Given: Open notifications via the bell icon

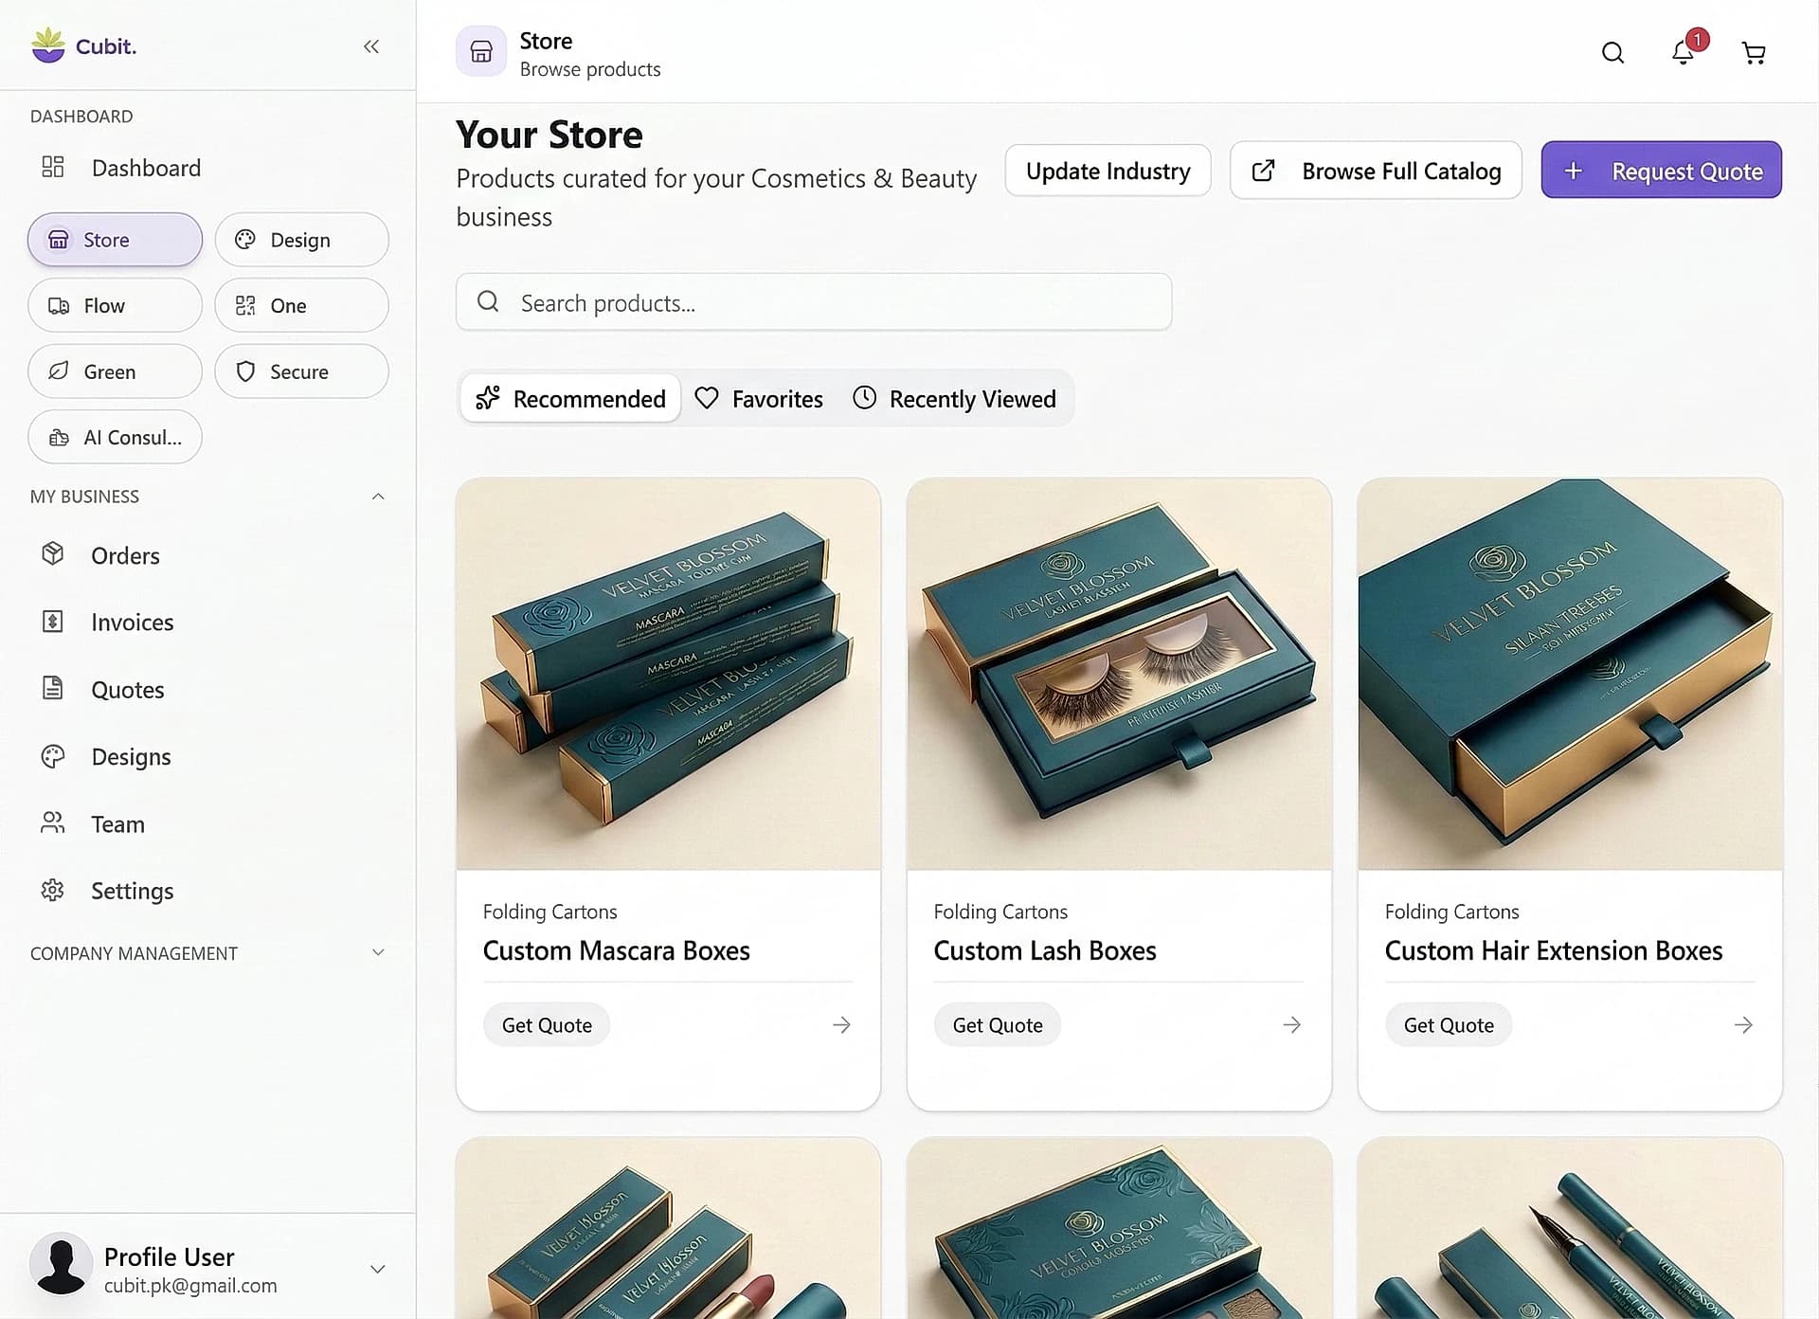Looking at the screenshot, I should pyautogui.click(x=1683, y=53).
